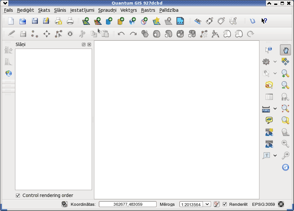Click the EPSG:3059 status text
Viewport: 294px width, 211px height.
pos(263,204)
